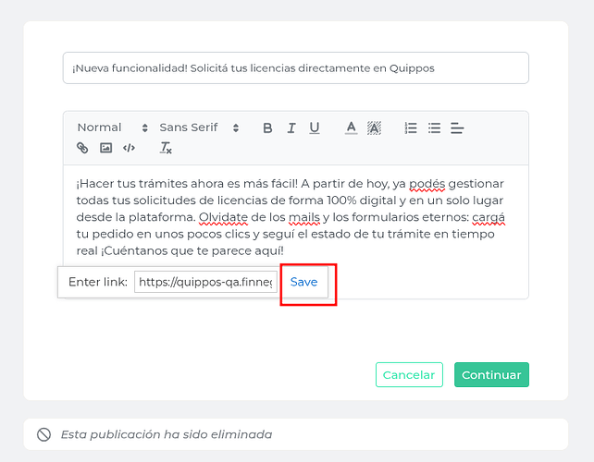Click the misspelled word "podés"
The height and width of the screenshot is (462, 594).
click(x=427, y=184)
